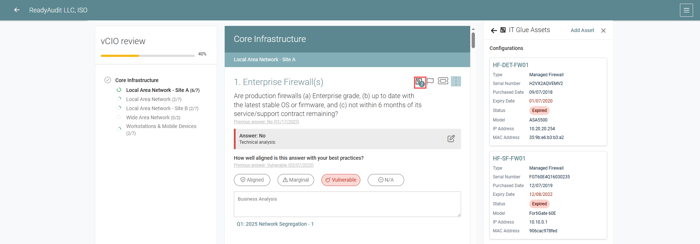Select the Marginal rating option
700x244 pixels.
click(x=296, y=180)
